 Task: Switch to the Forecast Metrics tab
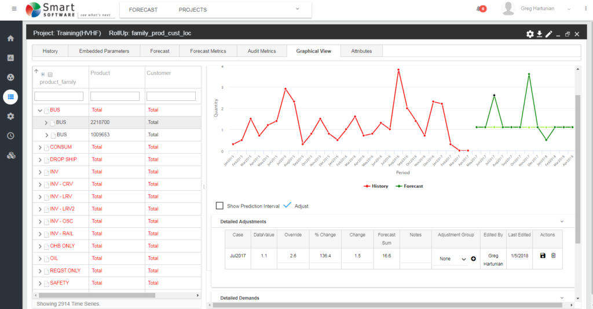click(208, 51)
